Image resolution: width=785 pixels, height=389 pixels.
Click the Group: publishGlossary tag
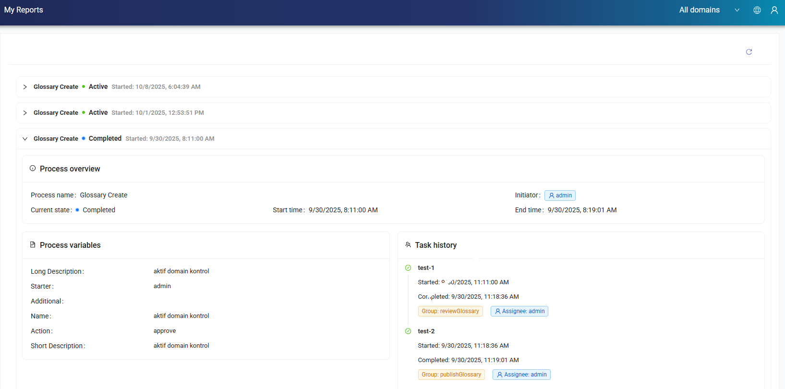click(x=451, y=375)
